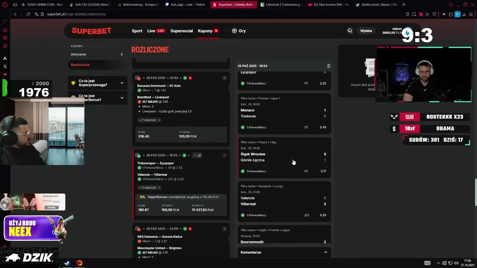
Task: Click the X (Twitter) sidebar icon
Action: (5, 66)
